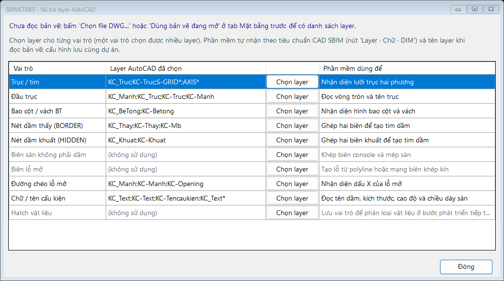This screenshot has height=281, width=504.
Task: Open 'Chọn layer' for Nét dầm thấy (BORDER)
Action: click(292, 125)
